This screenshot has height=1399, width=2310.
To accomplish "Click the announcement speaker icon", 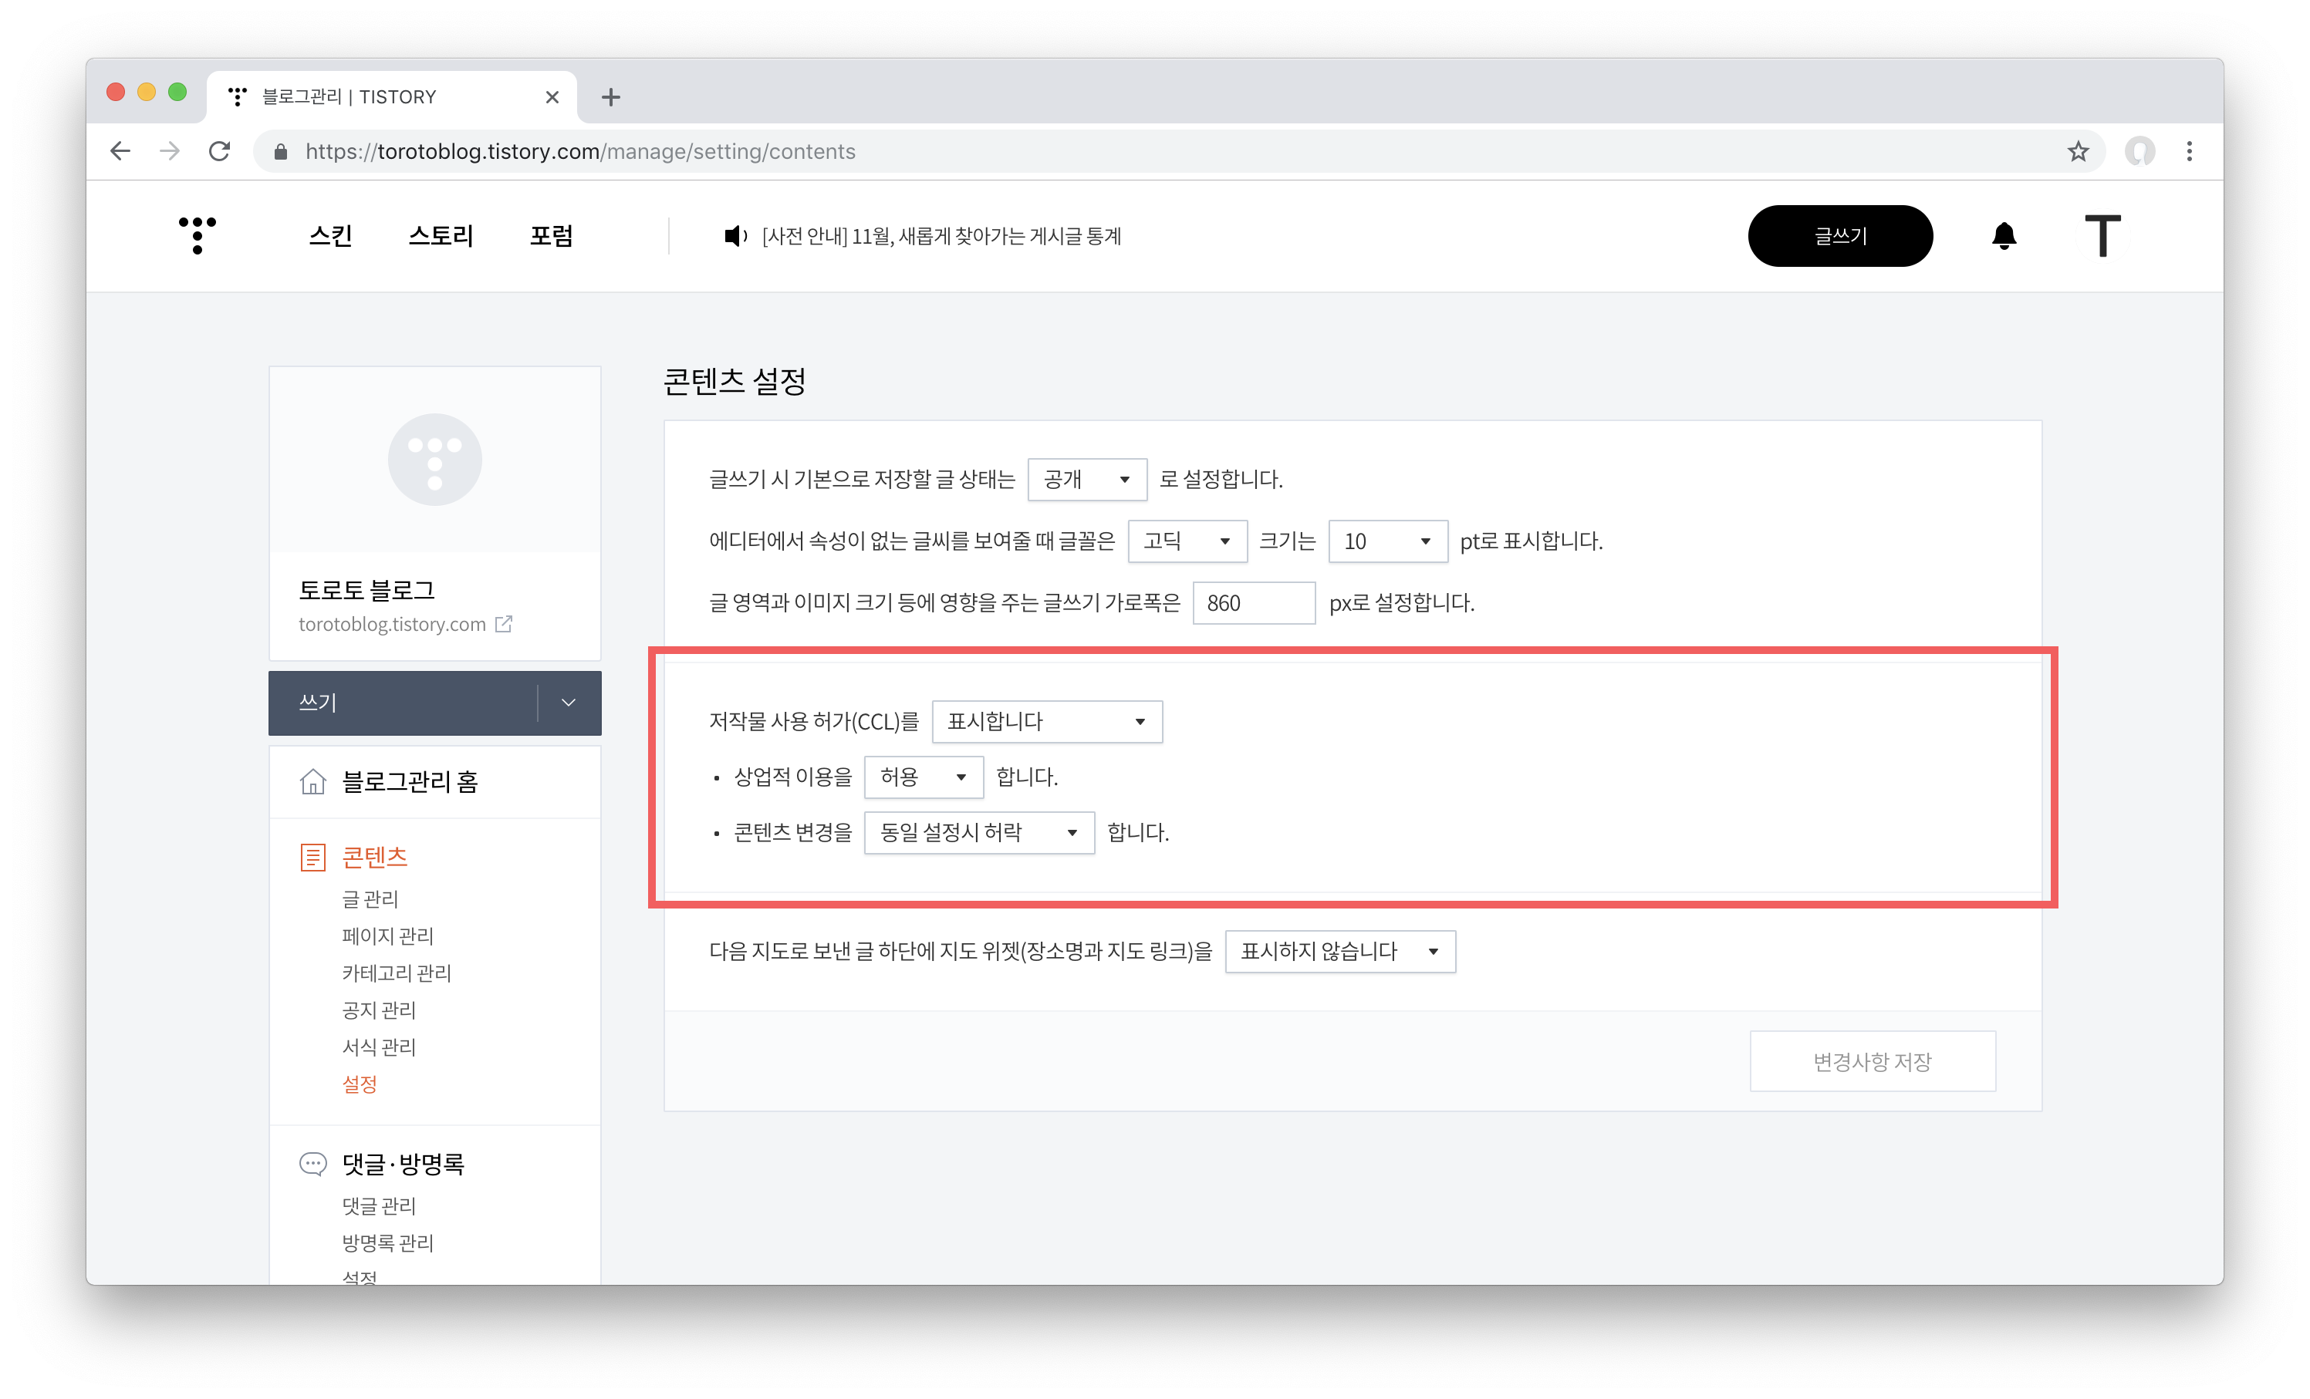I will (735, 236).
